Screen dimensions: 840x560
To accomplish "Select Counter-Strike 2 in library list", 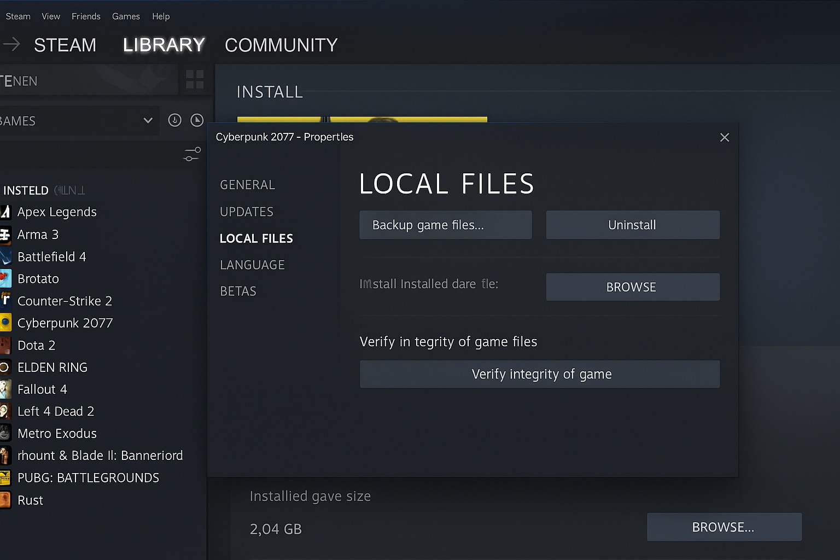I will [65, 301].
